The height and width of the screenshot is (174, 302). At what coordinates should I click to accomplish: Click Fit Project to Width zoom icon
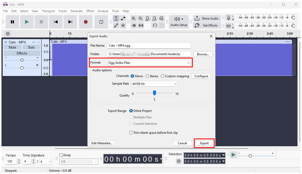point(154,18)
